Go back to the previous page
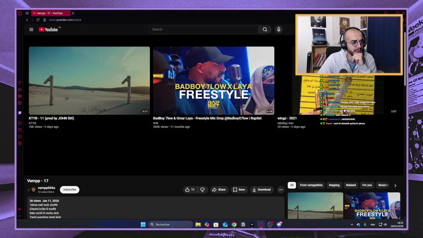Viewport: 423px width, 238px height. (x=27, y=20)
